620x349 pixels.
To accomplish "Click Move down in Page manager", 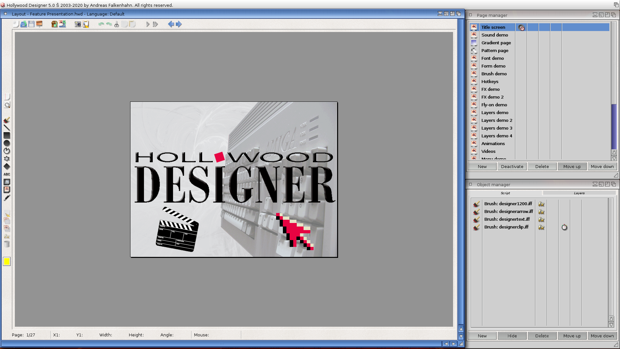I will pos(602,166).
